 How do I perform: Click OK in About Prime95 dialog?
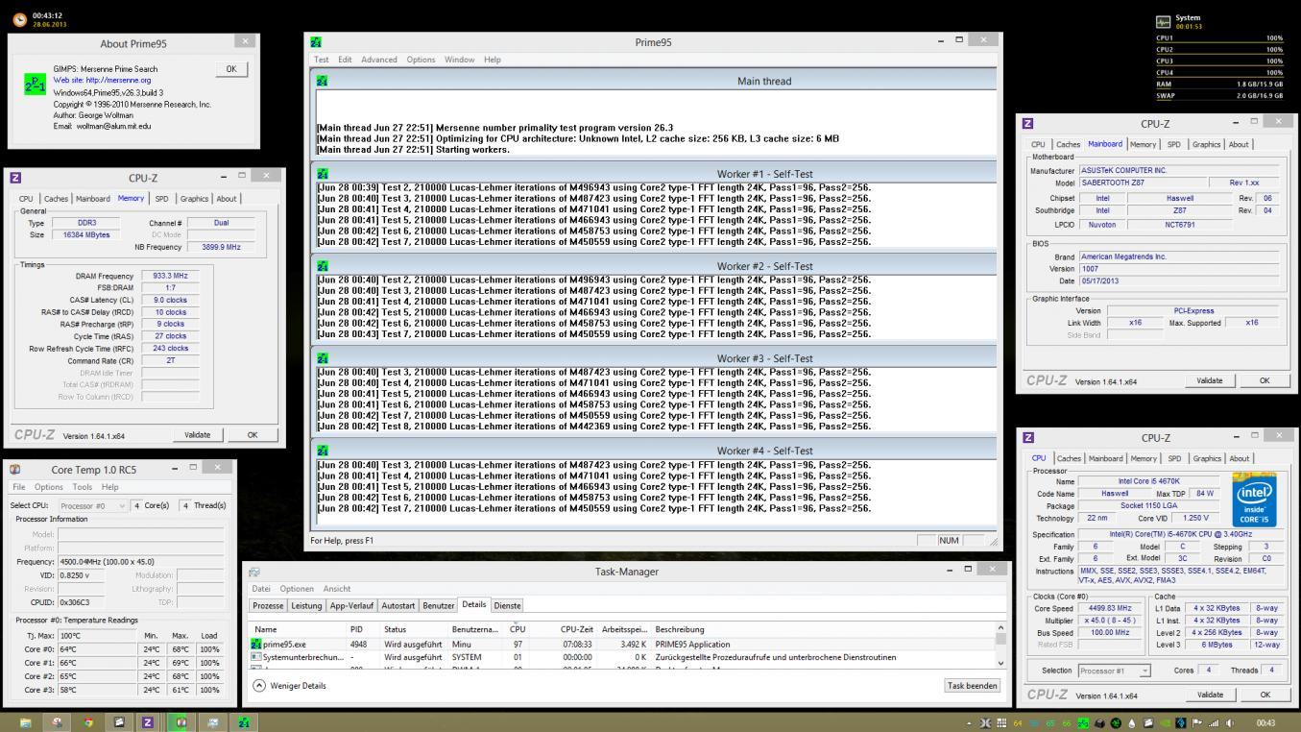coord(230,69)
